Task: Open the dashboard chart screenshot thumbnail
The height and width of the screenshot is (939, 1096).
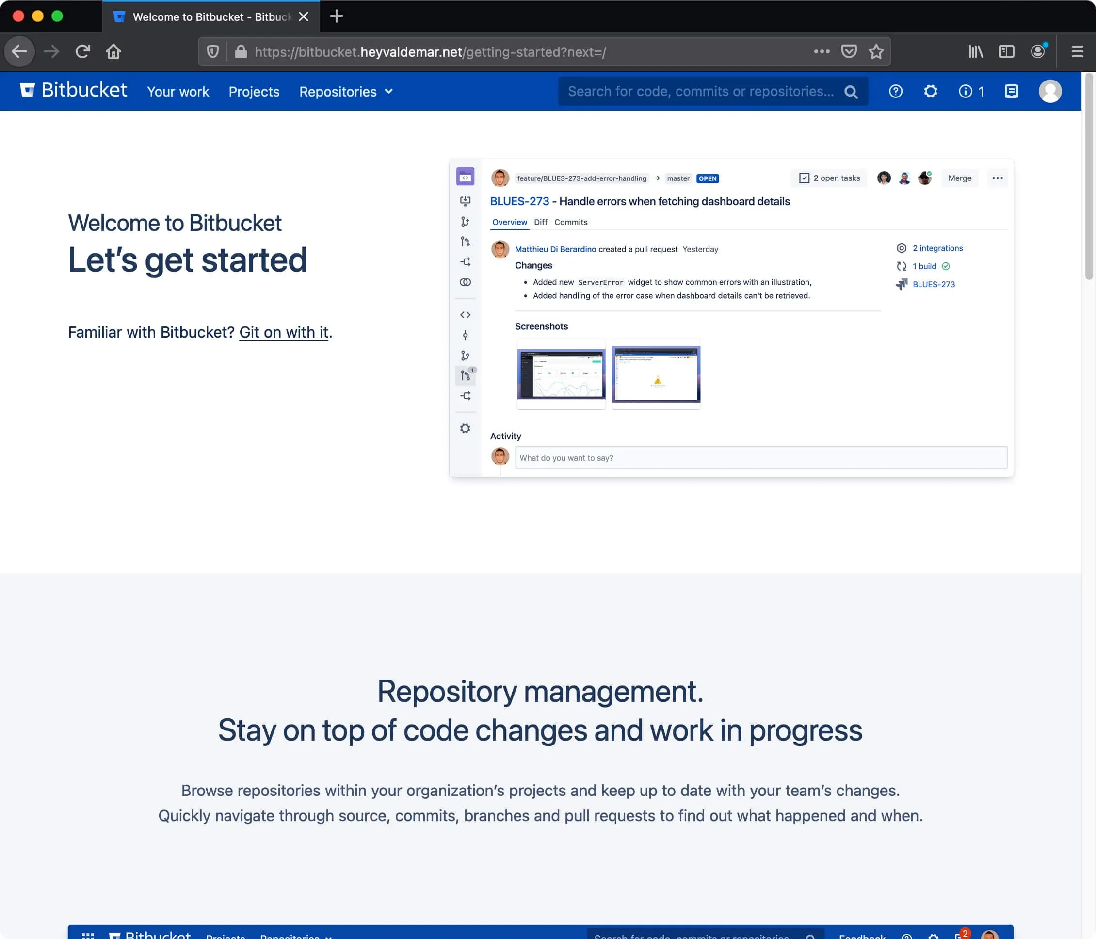Action: click(x=561, y=373)
